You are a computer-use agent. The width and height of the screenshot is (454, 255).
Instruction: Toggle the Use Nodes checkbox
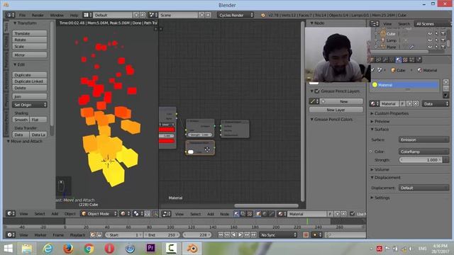click(x=352, y=214)
